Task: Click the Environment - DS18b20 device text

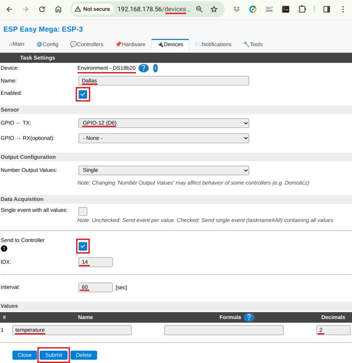Action: point(106,68)
